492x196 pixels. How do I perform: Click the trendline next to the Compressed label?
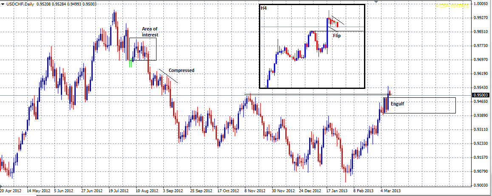pyautogui.click(x=168, y=75)
